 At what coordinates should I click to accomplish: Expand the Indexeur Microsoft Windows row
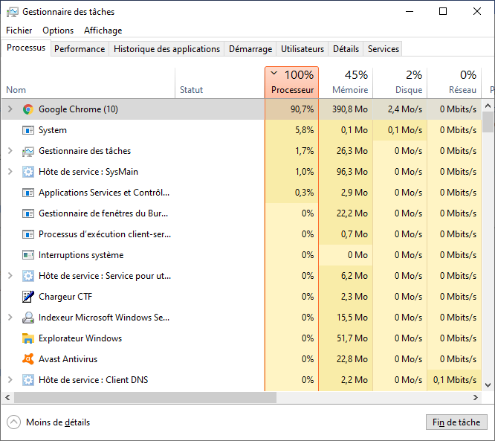10,318
